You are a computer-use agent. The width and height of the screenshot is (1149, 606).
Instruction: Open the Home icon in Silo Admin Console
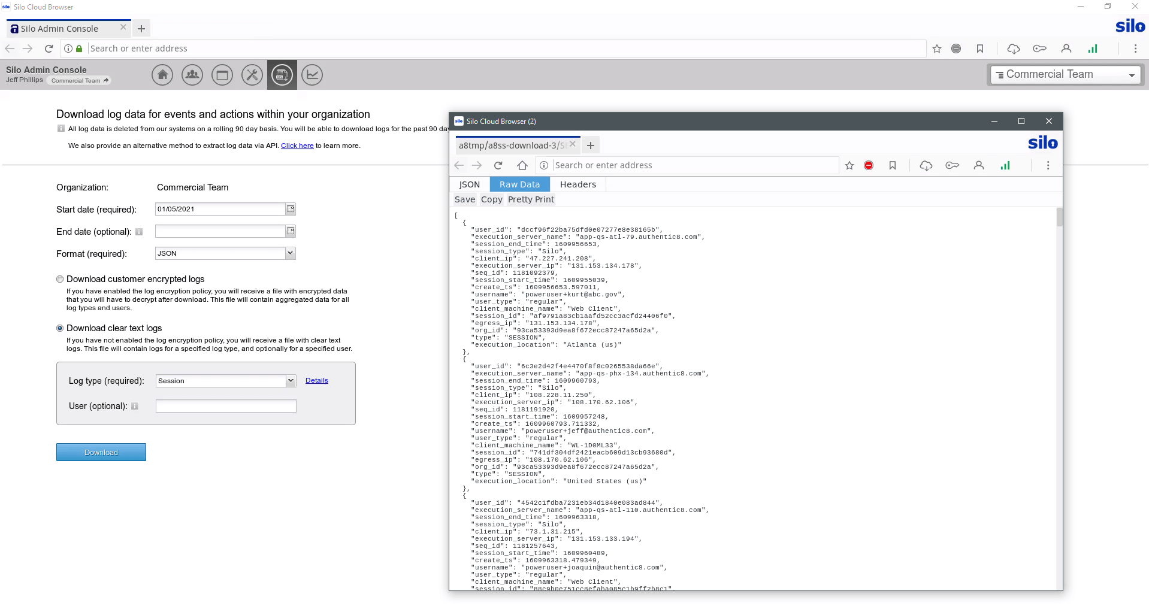(162, 75)
